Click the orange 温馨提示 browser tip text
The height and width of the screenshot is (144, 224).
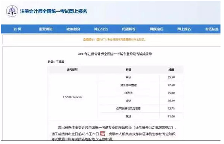point(114,40)
